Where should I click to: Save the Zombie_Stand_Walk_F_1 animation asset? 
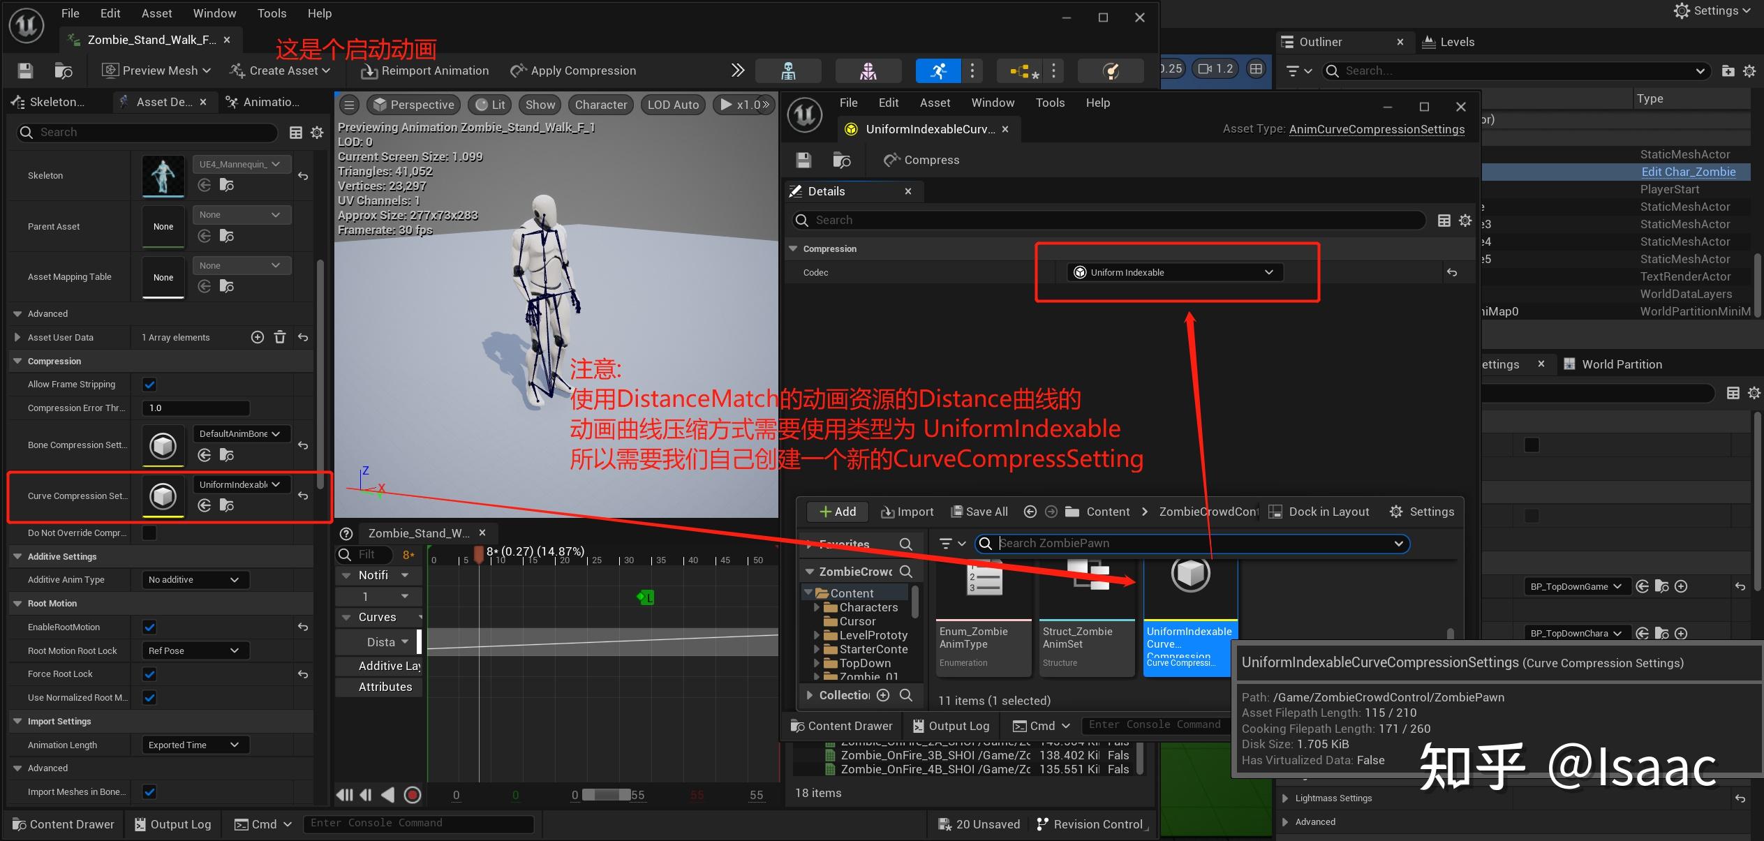[24, 70]
